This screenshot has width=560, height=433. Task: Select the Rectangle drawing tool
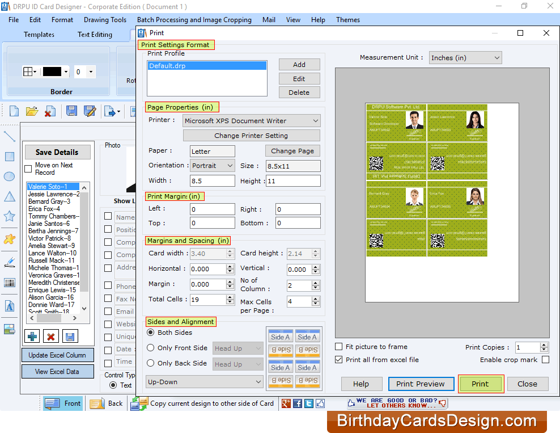coord(9,157)
